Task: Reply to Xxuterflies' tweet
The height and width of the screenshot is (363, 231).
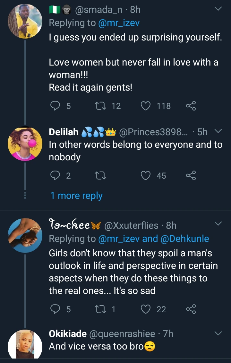Action: (x=56, y=309)
